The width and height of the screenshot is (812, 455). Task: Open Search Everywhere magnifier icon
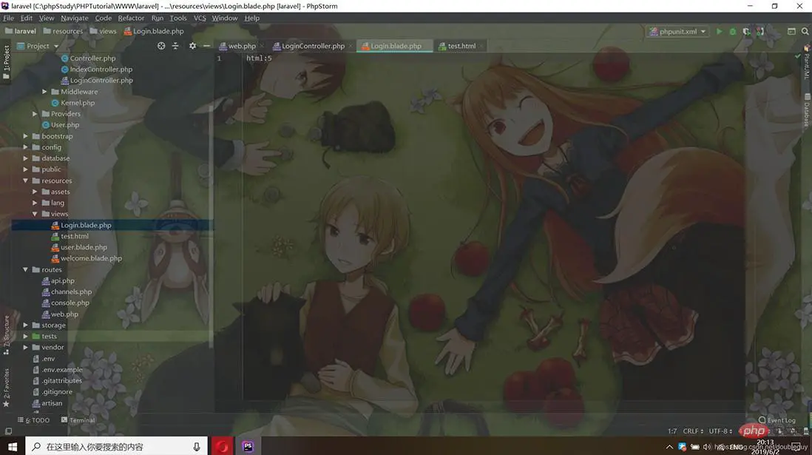(805, 32)
